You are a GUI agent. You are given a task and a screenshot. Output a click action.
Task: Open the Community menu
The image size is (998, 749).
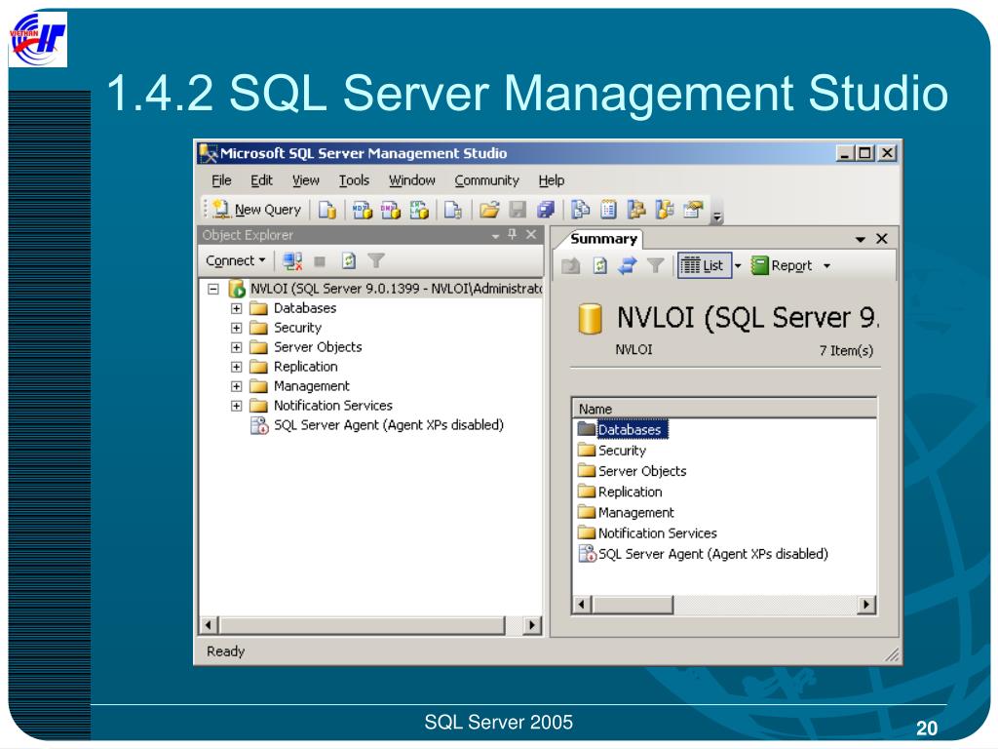tap(487, 180)
